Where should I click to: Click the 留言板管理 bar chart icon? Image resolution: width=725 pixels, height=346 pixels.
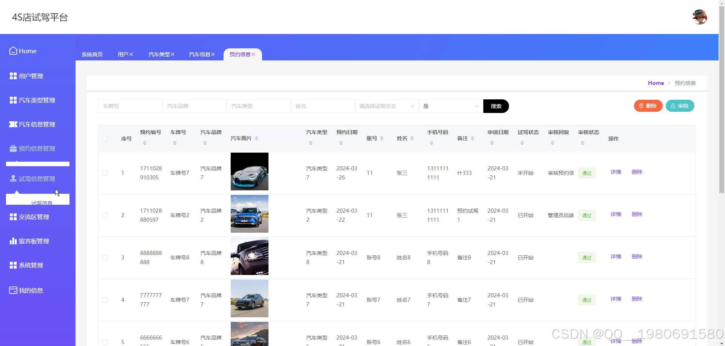point(13,241)
